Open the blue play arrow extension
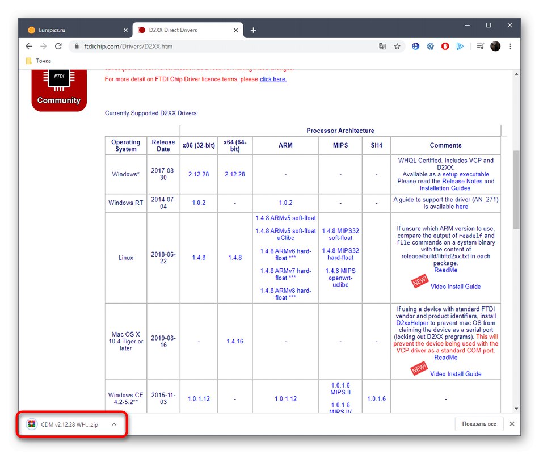The image size is (539, 454). [x=460, y=47]
